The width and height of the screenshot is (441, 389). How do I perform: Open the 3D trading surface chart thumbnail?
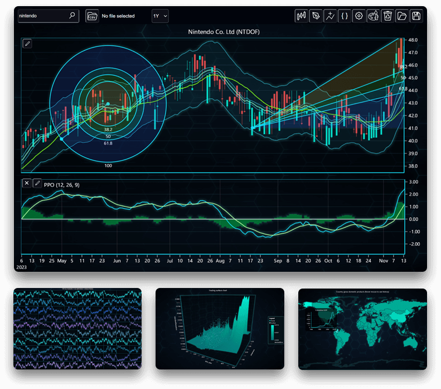pos(220,329)
